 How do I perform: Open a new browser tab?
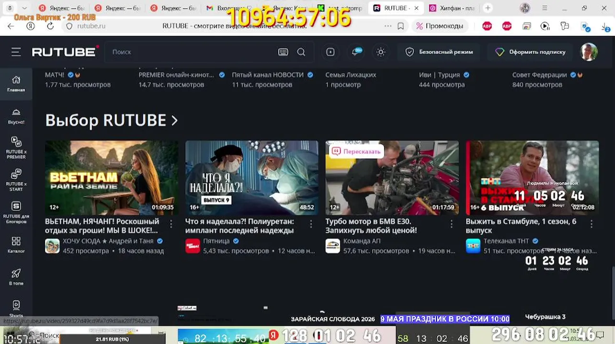pyautogui.click(x=488, y=8)
